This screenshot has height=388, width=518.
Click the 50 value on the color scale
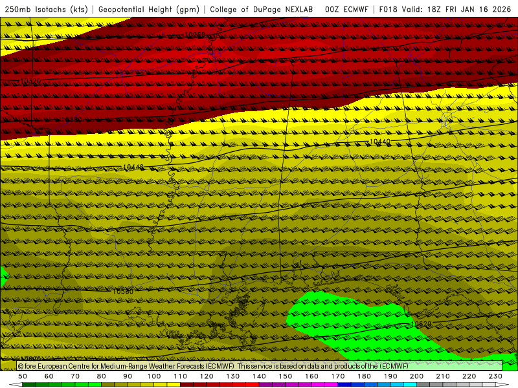tap(23, 376)
